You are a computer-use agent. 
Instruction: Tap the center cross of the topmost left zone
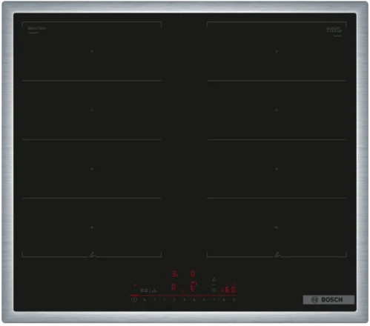(x=92, y=51)
